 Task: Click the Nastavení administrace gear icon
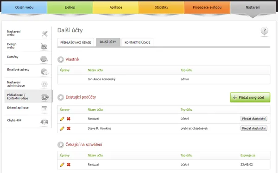click(44, 84)
